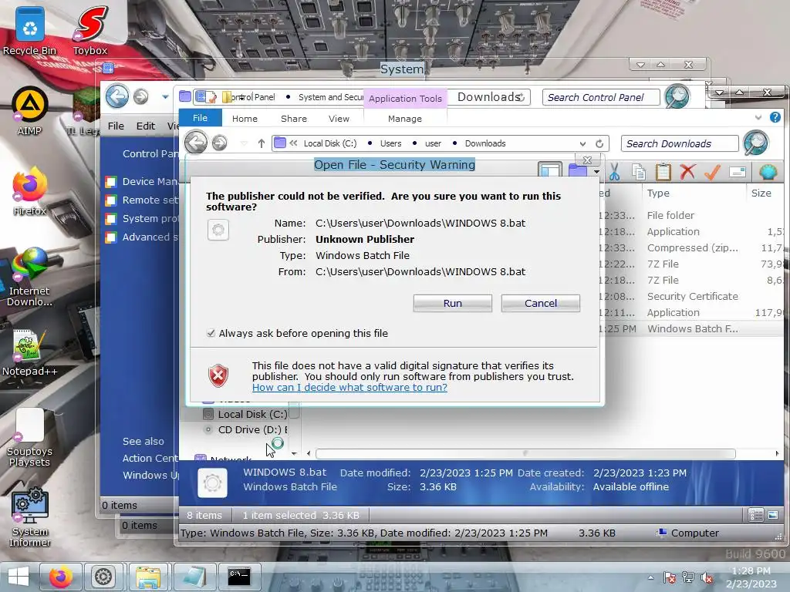This screenshot has height=592, width=790.
Task: Open the File ribbon tab
Action: click(200, 118)
